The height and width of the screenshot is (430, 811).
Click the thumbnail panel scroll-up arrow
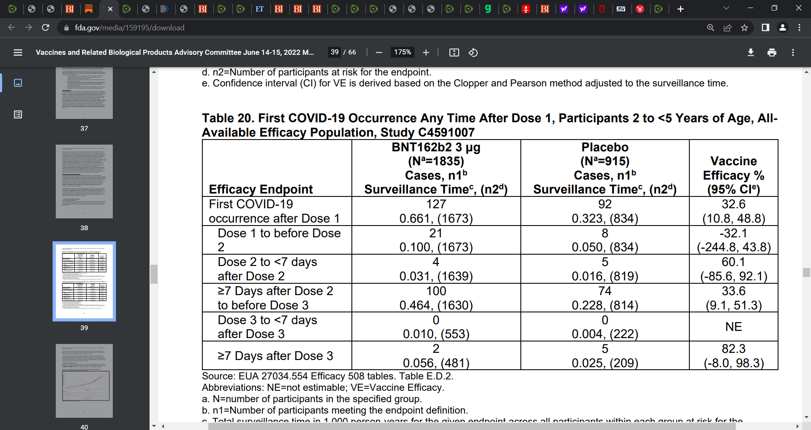(x=154, y=72)
